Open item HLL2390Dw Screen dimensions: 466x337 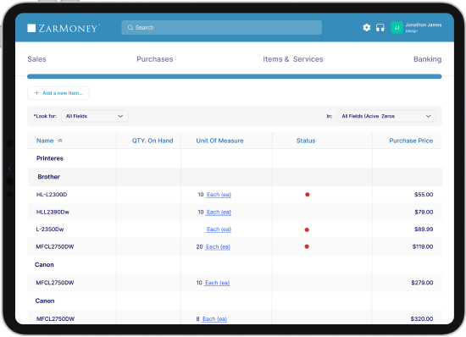pyautogui.click(x=53, y=212)
